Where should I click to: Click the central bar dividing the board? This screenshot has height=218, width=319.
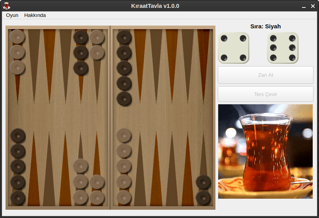click(110, 118)
